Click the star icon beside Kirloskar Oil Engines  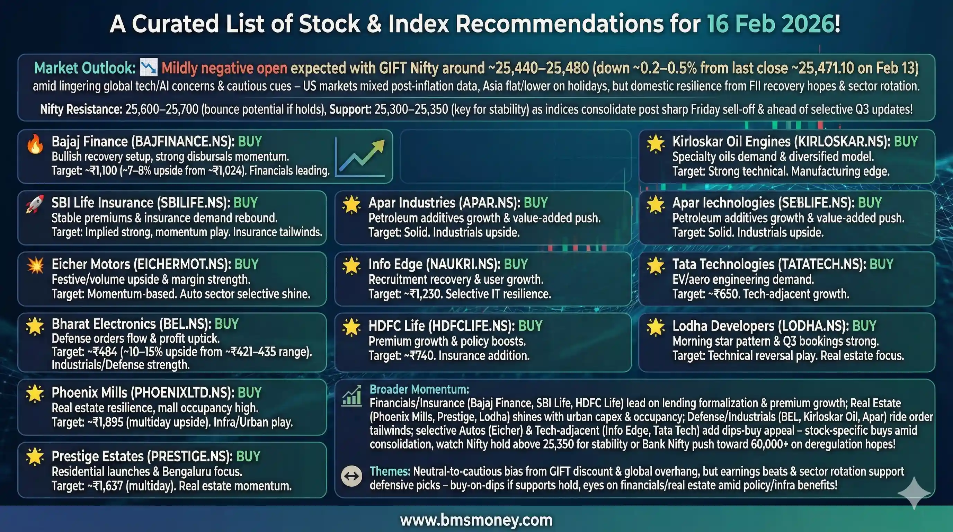[656, 143]
